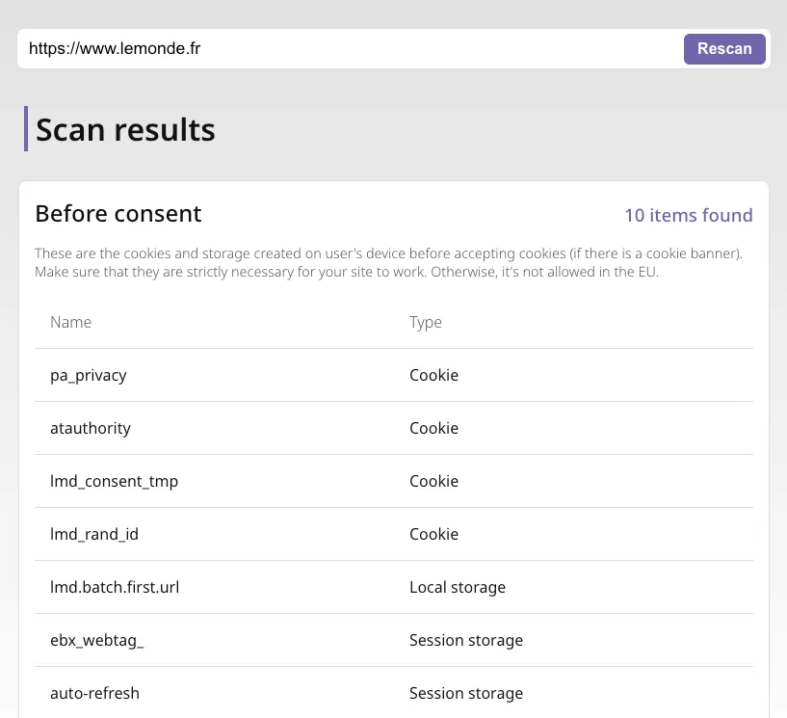Click the 10 items found link
Viewport: 787px width, 718px height.
688,215
